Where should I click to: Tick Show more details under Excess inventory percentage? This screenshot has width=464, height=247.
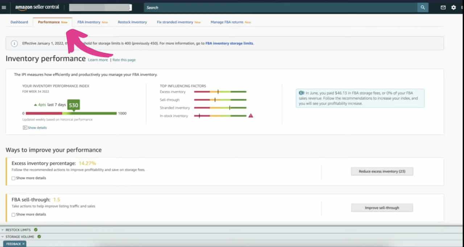[13, 178]
